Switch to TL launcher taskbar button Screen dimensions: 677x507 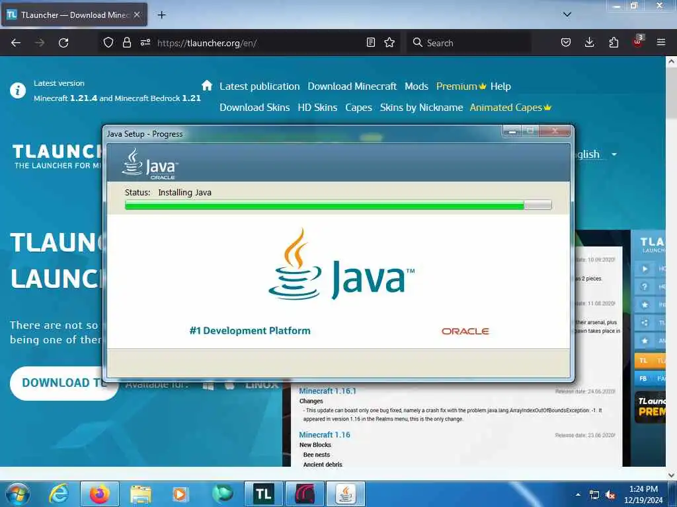tap(263, 494)
